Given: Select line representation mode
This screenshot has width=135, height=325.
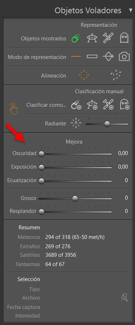Looking at the screenshot, I should click(76, 56).
